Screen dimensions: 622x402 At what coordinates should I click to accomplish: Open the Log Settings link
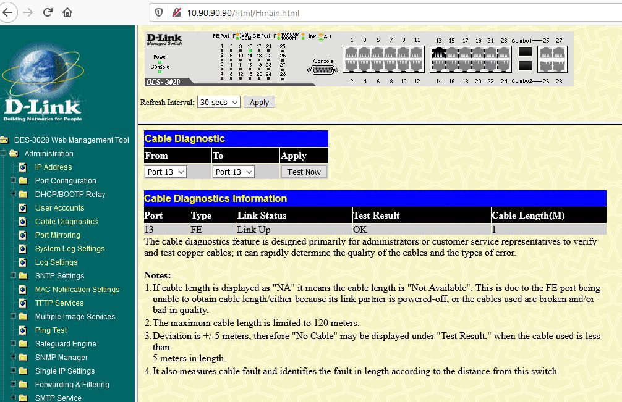tap(56, 262)
